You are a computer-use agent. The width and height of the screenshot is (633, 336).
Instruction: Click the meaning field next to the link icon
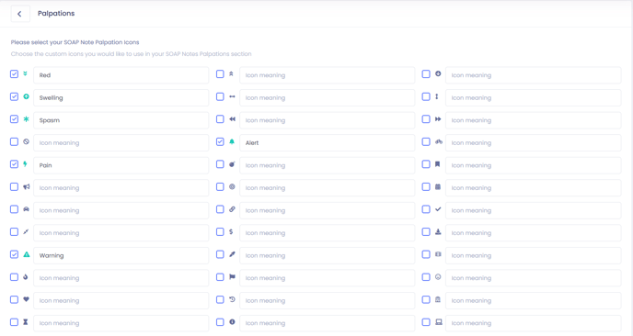pyautogui.click(x=327, y=211)
